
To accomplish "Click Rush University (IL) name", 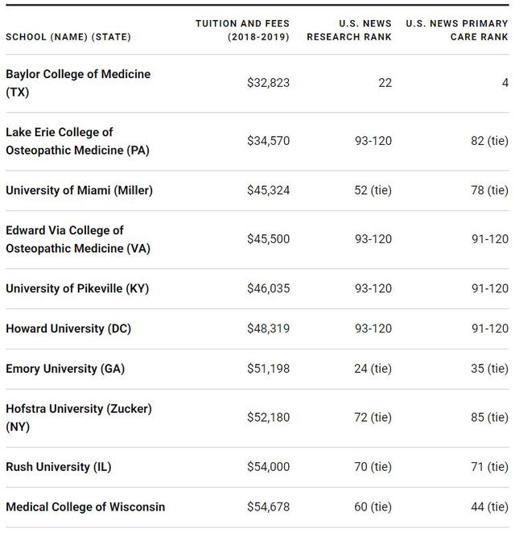I will coord(59,467).
